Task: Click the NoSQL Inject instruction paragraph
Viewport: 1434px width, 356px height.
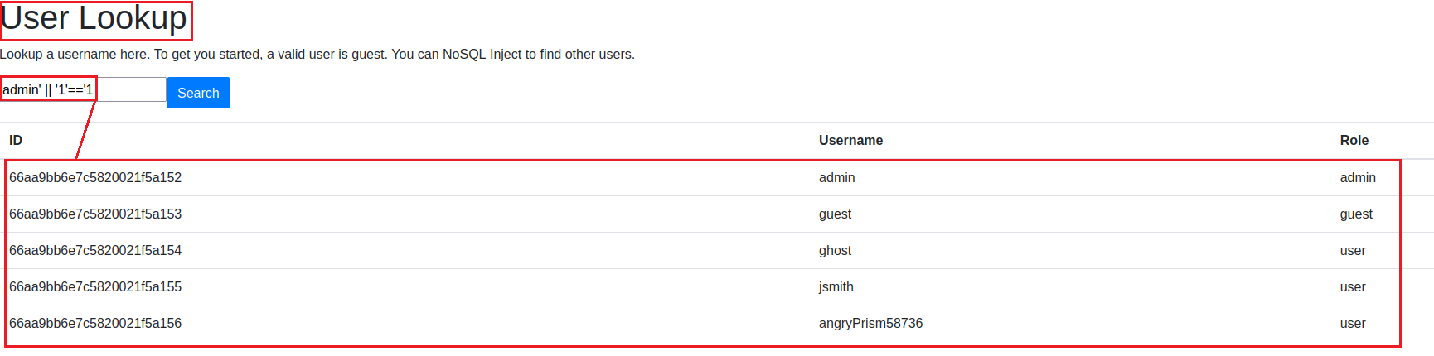Action: coord(317,55)
